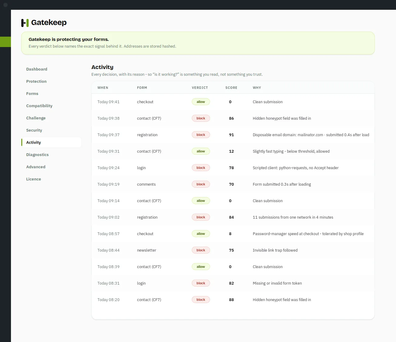Click the score 70
The image size is (396, 342).
point(232,184)
